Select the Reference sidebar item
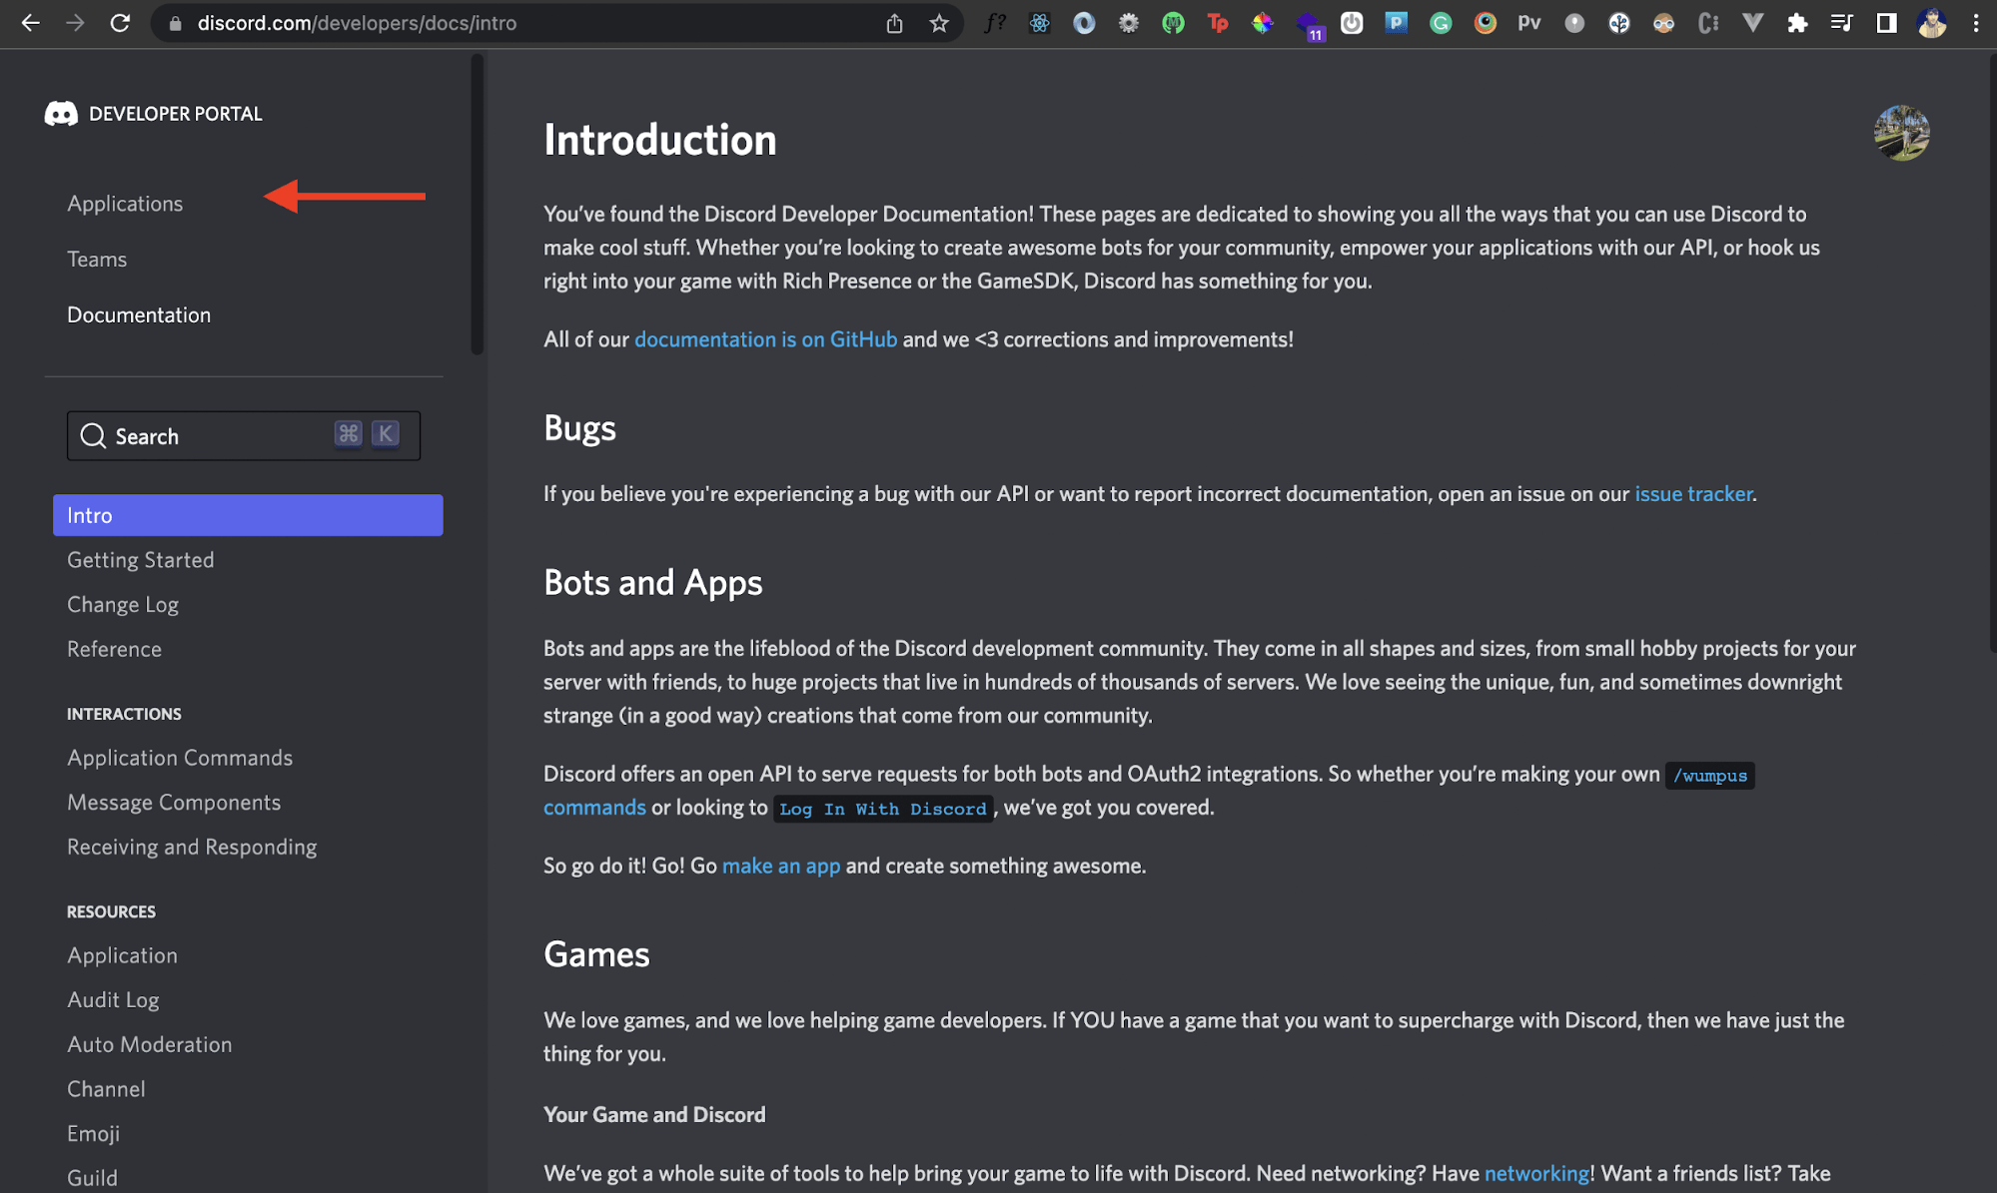 (114, 648)
